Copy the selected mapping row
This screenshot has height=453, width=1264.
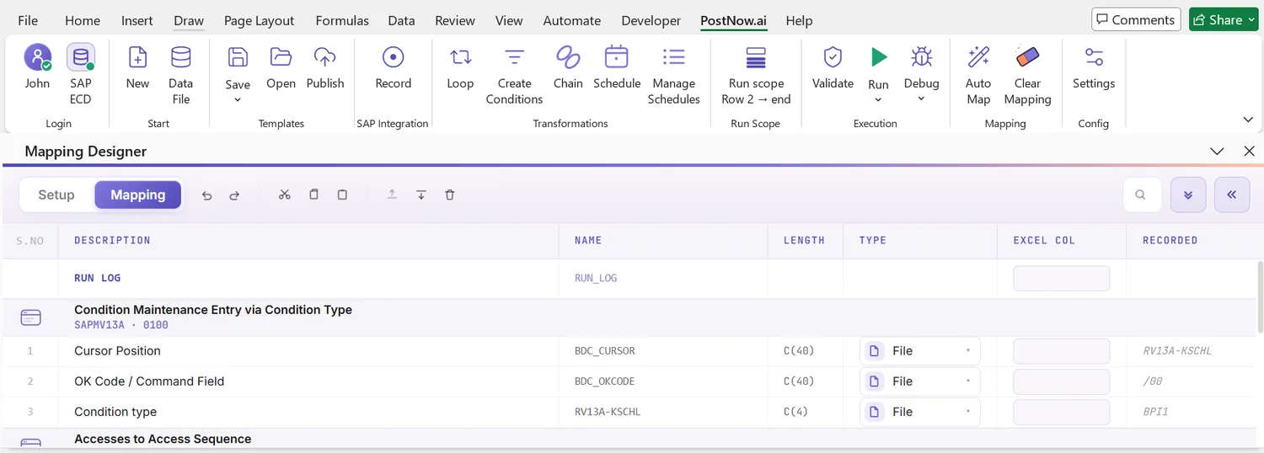(313, 195)
